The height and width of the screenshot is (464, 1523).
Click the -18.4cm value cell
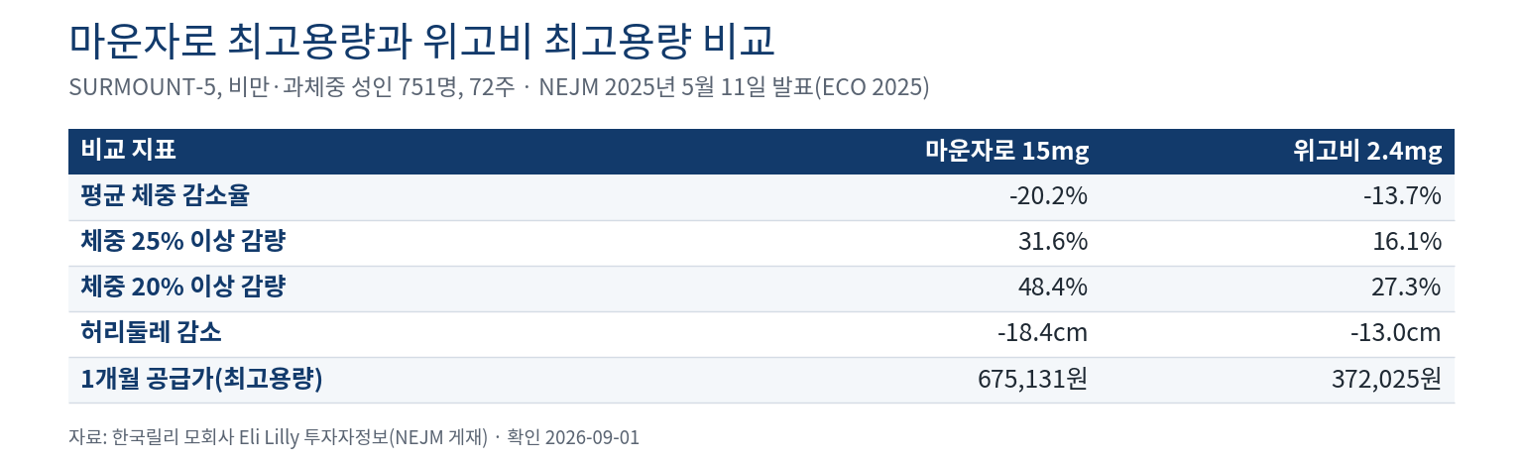1042,333
